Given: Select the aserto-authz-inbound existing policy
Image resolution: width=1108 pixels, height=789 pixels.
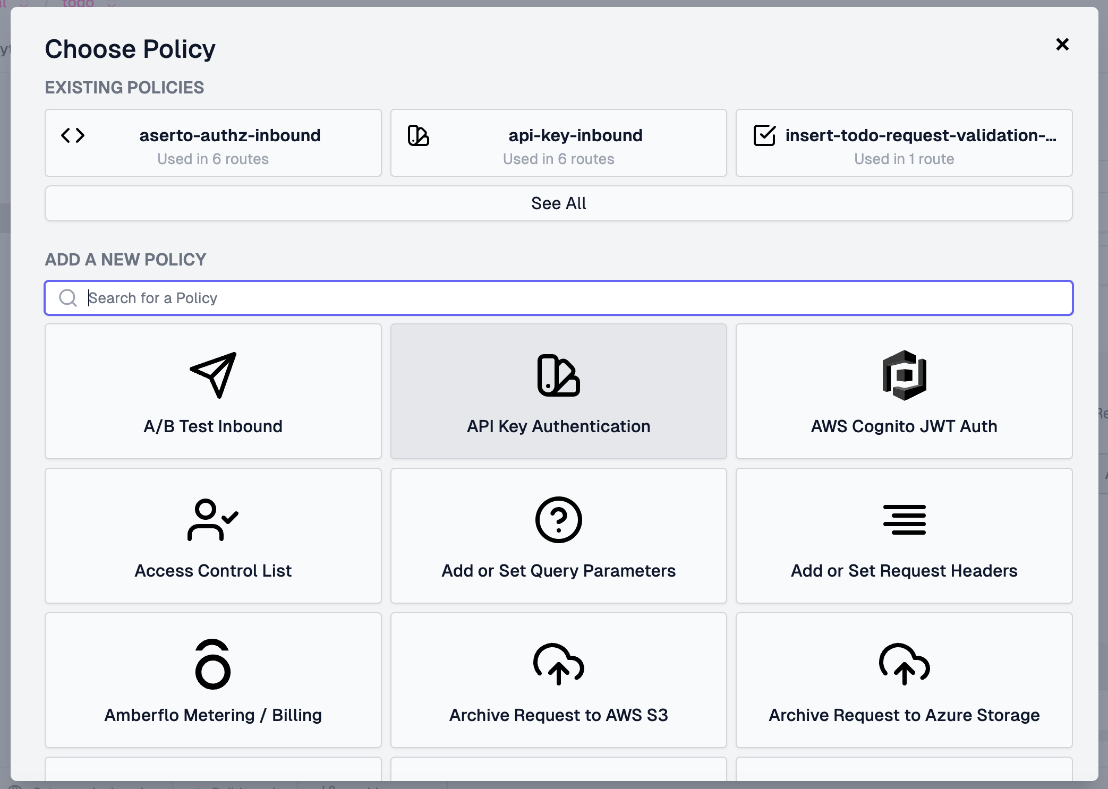Looking at the screenshot, I should click(x=213, y=143).
